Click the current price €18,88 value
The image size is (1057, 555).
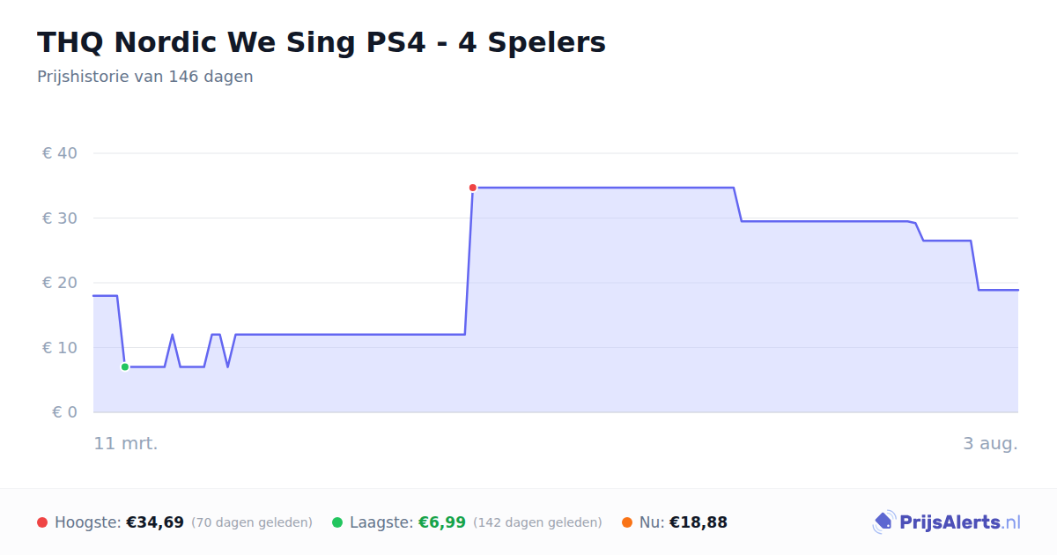pos(699,522)
